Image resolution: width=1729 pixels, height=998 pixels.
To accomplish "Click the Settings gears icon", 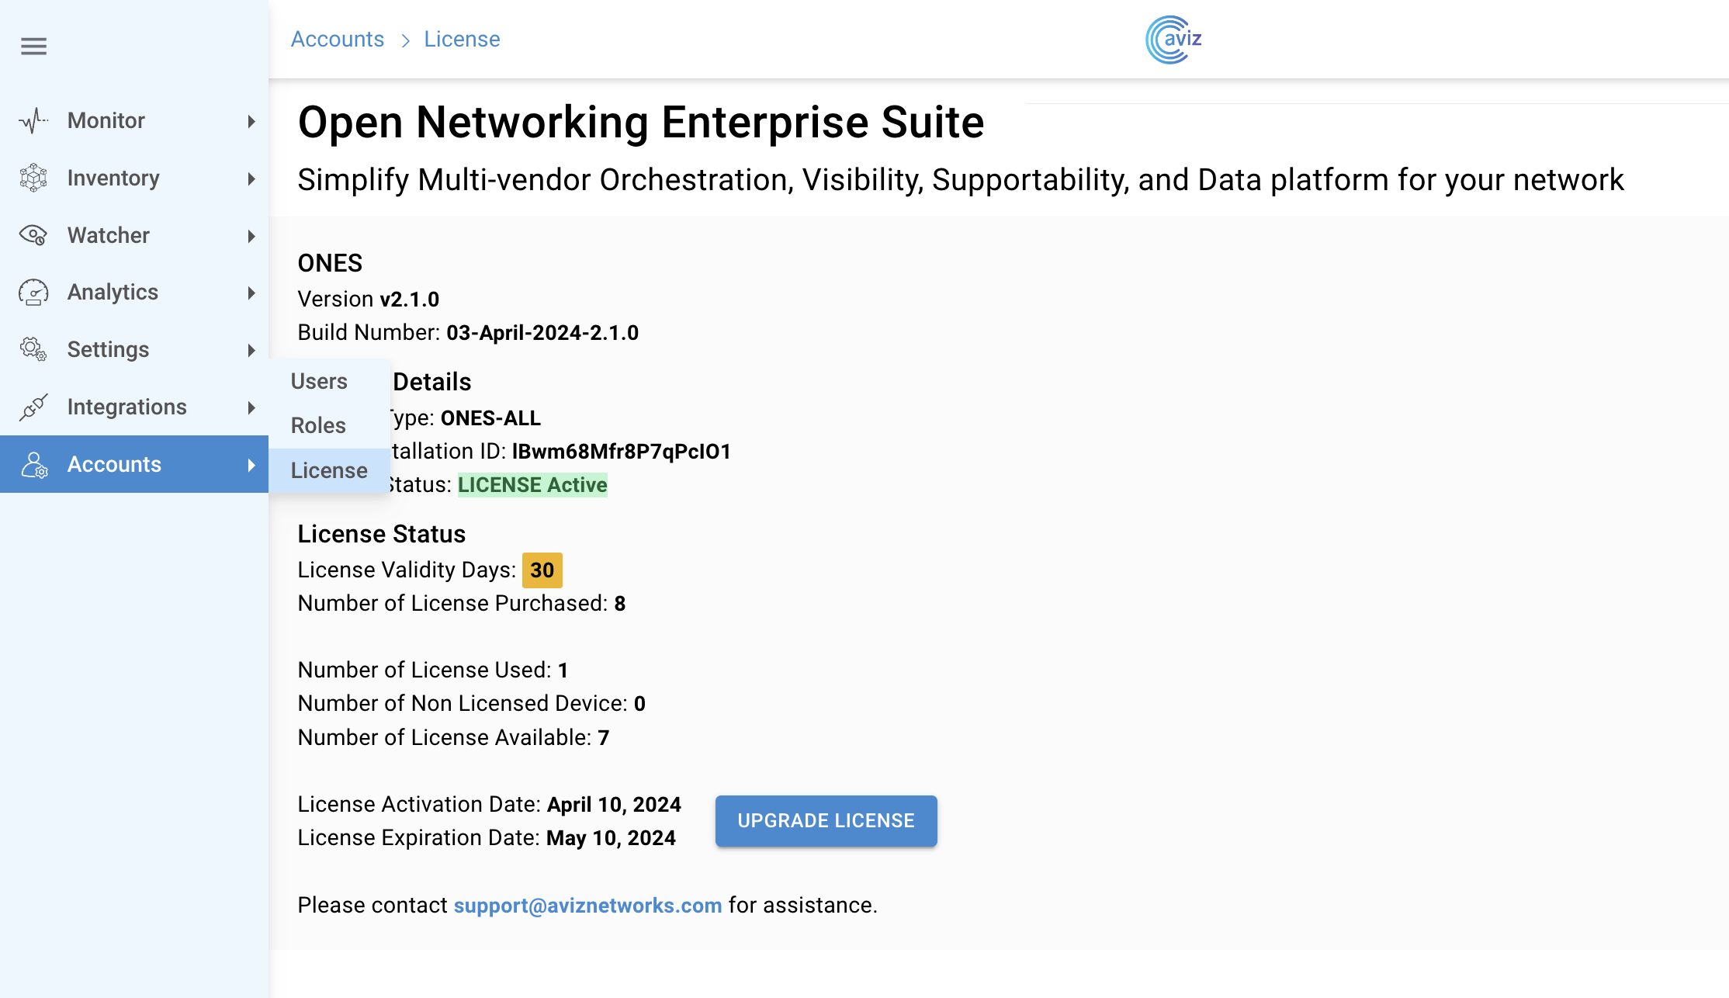I will coord(33,349).
